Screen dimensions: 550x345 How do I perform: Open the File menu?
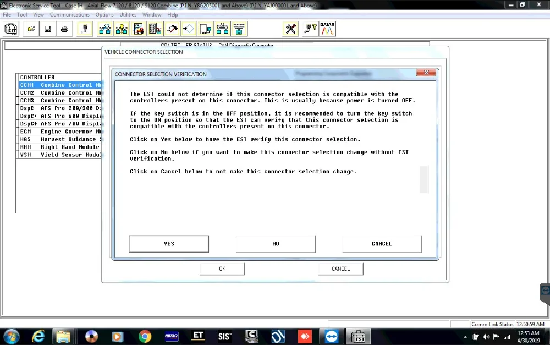pos(7,14)
